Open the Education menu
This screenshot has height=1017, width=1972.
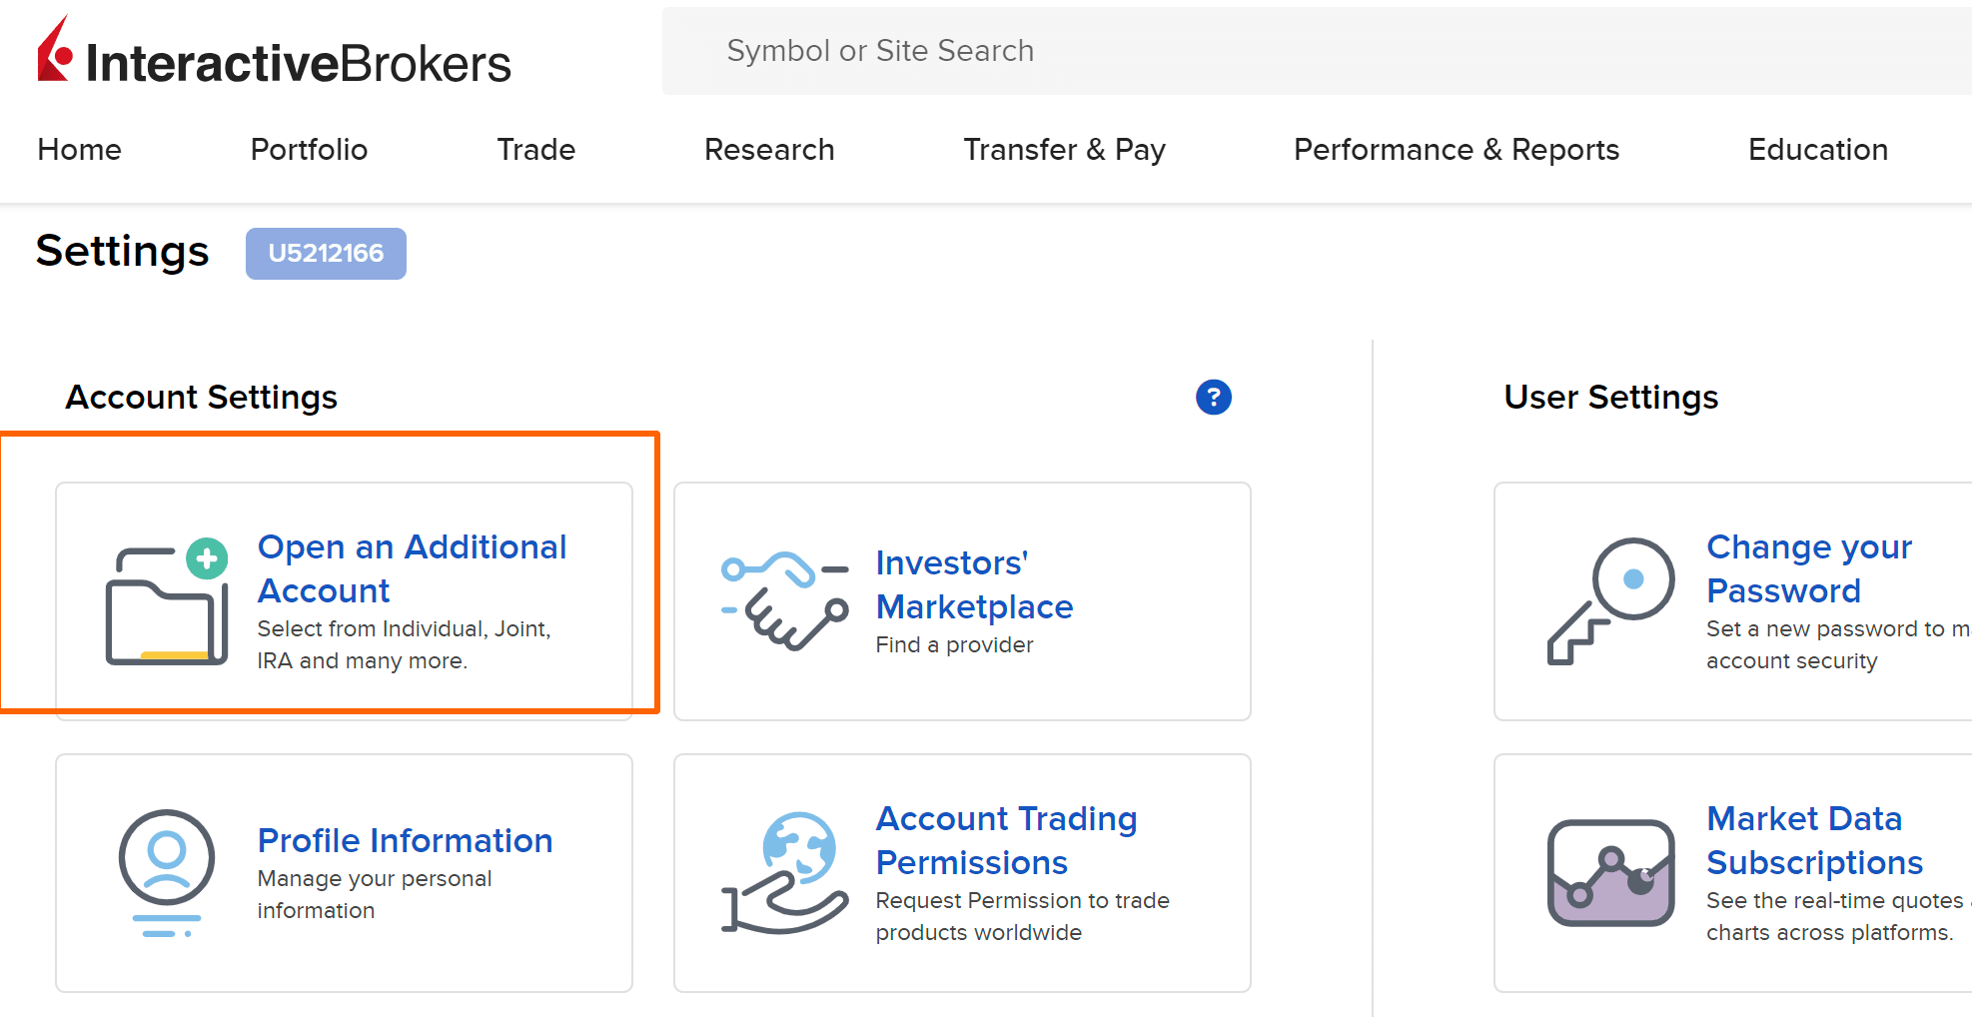point(1818,150)
